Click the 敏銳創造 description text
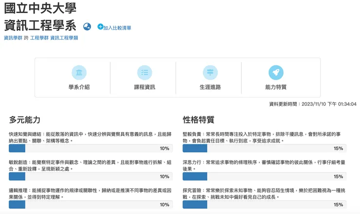The width and height of the screenshot is (360, 214). point(90,165)
